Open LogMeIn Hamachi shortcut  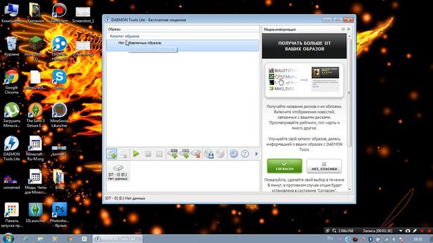click(60, 48)
